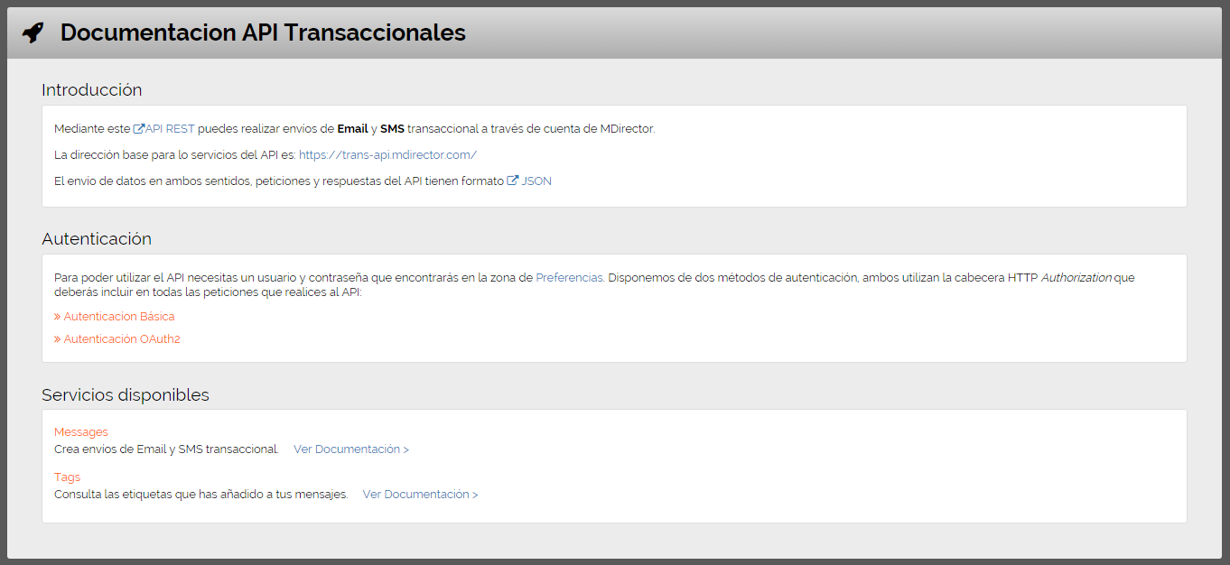Image resolution: width=1230 pixels, height=565 pixels.
Task: Click external-link icon beside API REST
Action: click(x=138, y=129)
